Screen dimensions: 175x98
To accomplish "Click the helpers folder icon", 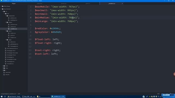I will point(7,22).
